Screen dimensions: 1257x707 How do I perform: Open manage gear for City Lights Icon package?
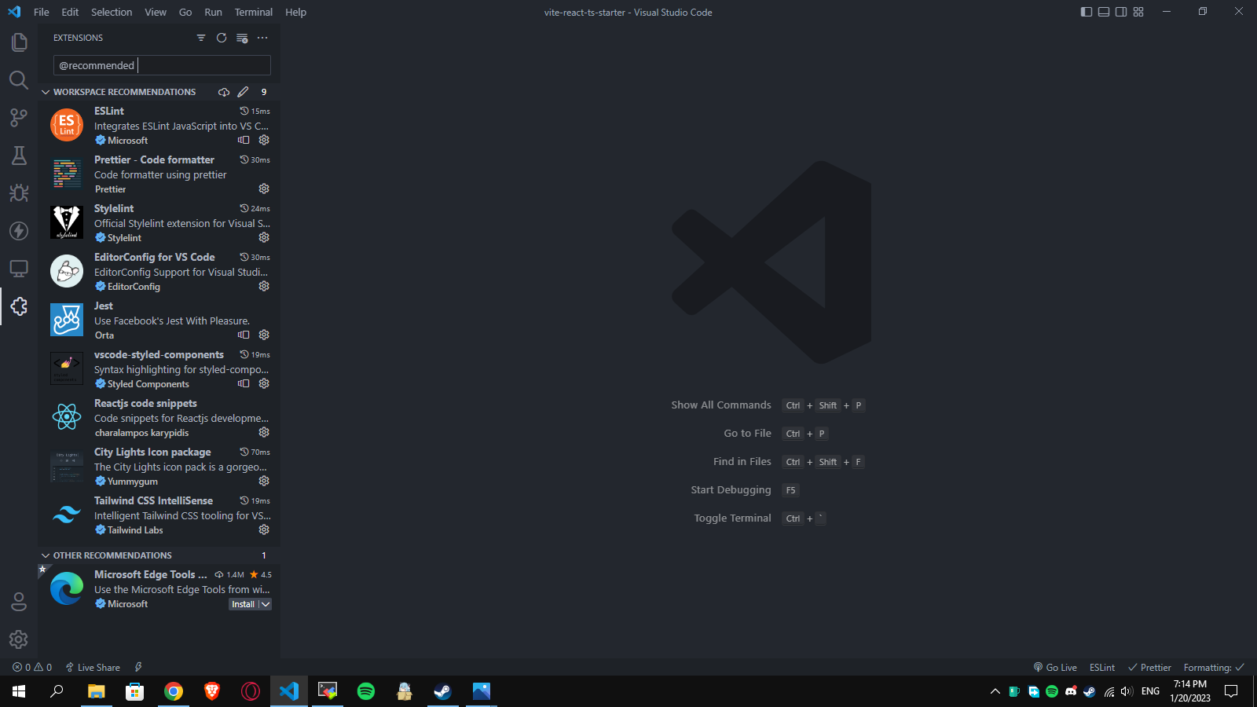pyautogui.click(x=264, y=481)
